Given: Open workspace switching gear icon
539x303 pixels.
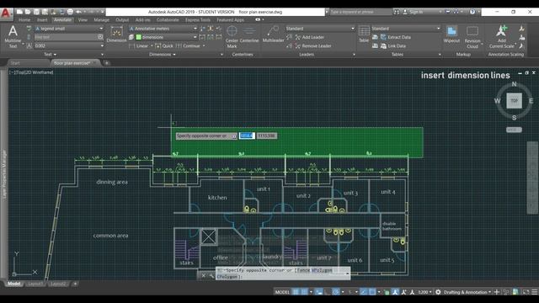Looking at the screenshot, I should pos(438,292).
